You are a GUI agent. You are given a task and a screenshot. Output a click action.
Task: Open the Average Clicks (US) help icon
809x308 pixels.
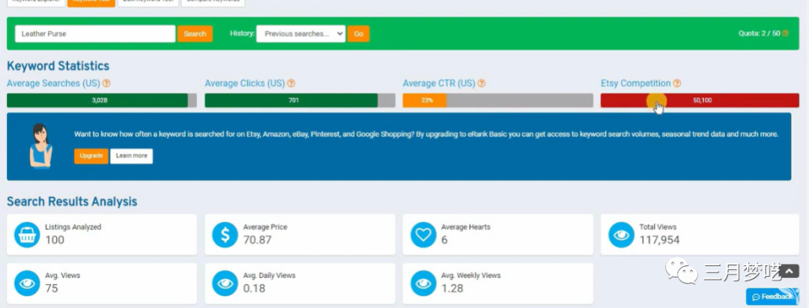[291, 84]
